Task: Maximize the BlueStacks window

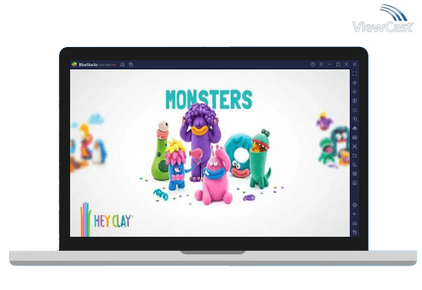Action: click(338, 64)
